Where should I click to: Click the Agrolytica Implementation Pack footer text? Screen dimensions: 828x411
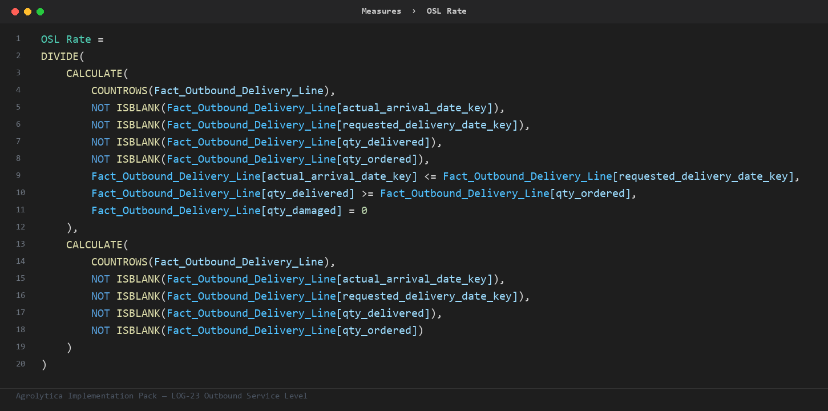(x=161, y=396)
